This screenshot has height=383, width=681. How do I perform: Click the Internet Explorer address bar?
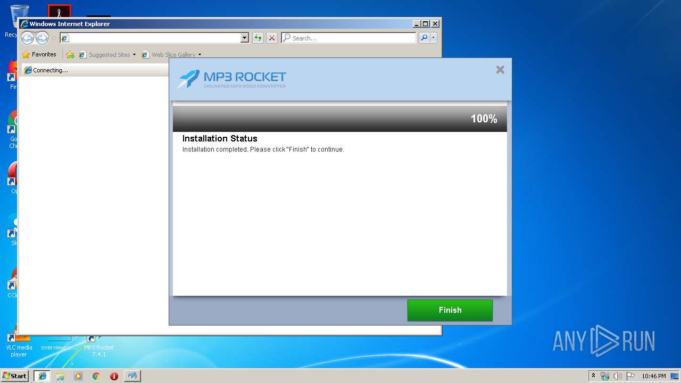pos(154,38)
